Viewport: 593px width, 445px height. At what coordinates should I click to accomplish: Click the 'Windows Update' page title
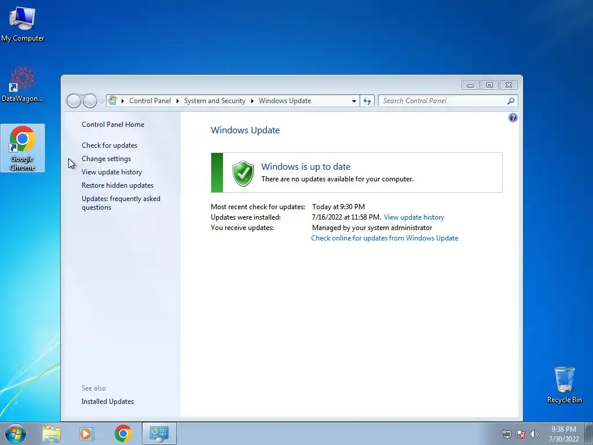point(245,130)
